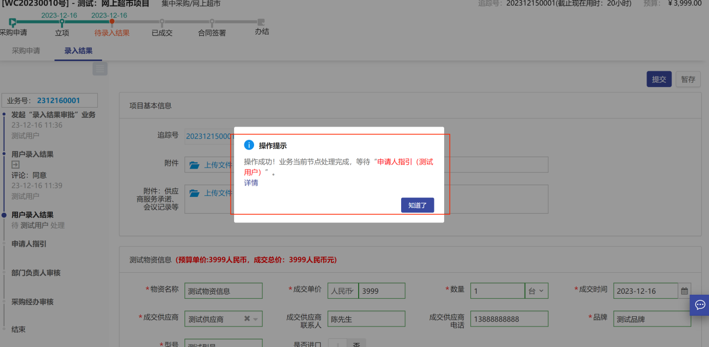
Task: Open the 详情 link in dialog
Action: pyautogui.click(x=251, y=182)
